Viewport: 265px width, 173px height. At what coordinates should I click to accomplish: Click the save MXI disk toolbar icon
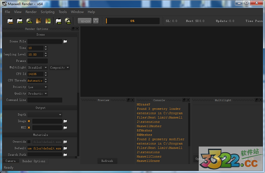[29, 21]
